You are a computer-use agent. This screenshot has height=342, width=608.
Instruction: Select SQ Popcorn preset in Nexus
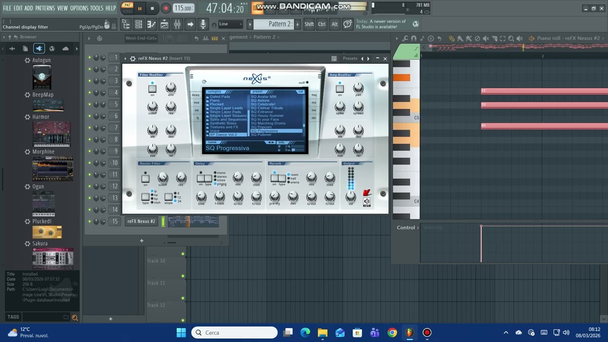pos(261,127)
